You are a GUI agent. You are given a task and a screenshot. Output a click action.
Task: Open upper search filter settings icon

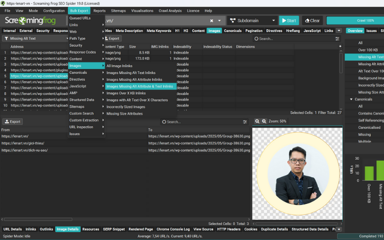click(337, 38)
